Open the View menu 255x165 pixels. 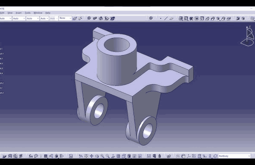point(10,13)
